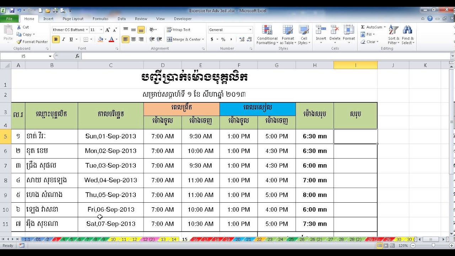Viewport: 455px width, 256px height.
Task: Click the Orientation angled text icon
Action: coord(152,30)
